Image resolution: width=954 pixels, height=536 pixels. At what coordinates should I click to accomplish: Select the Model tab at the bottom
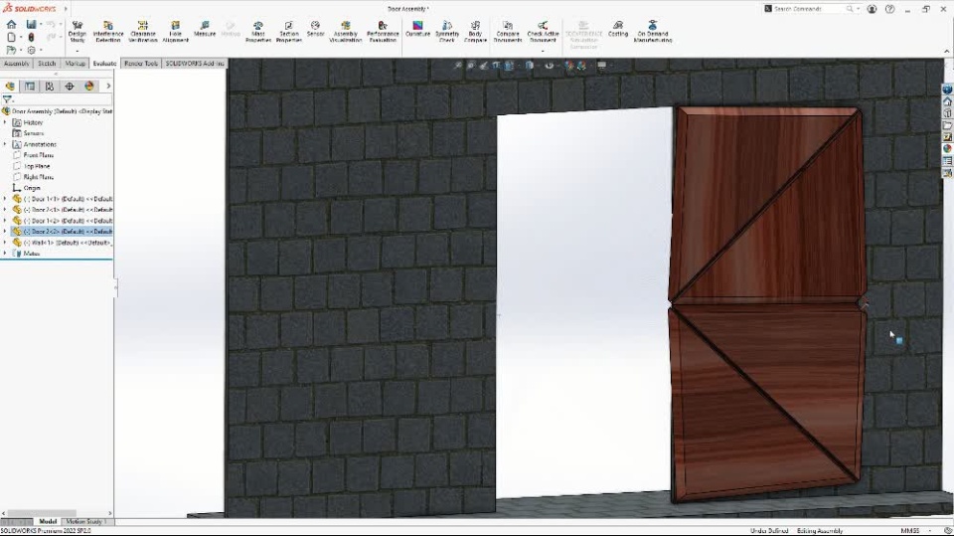coord(48,522)
